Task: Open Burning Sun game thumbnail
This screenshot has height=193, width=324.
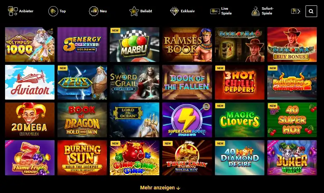Action: [x=82, y=158]
